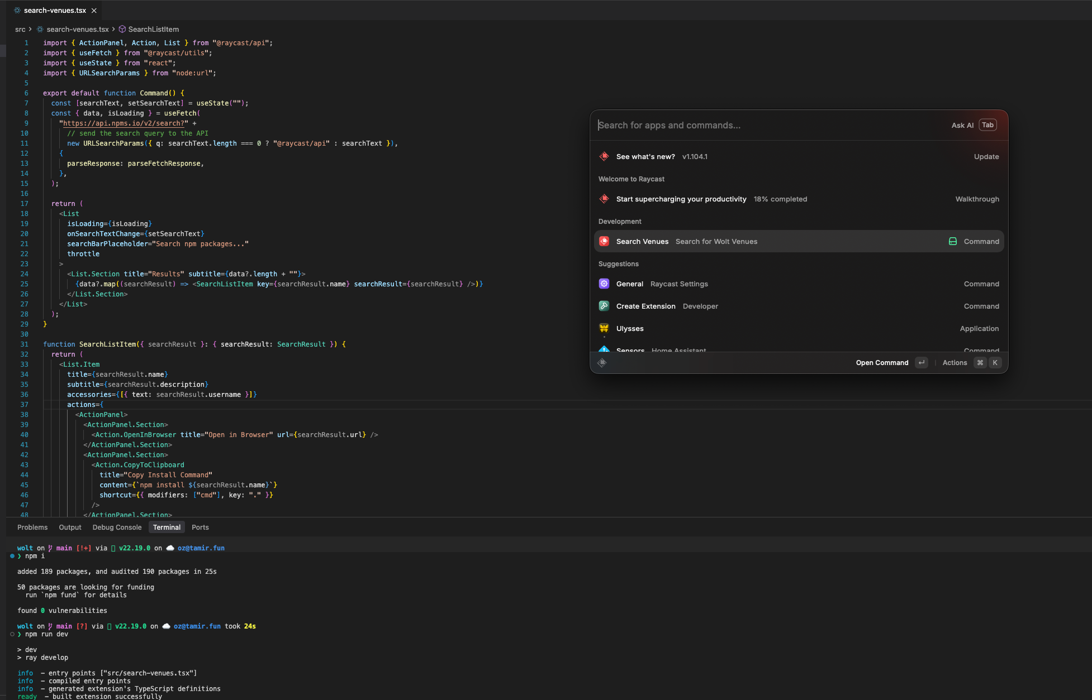Click the General Raycast Settings icon
Viewport: 1092px width, 700px height.
pyautogui.click(x=604, y=284)
